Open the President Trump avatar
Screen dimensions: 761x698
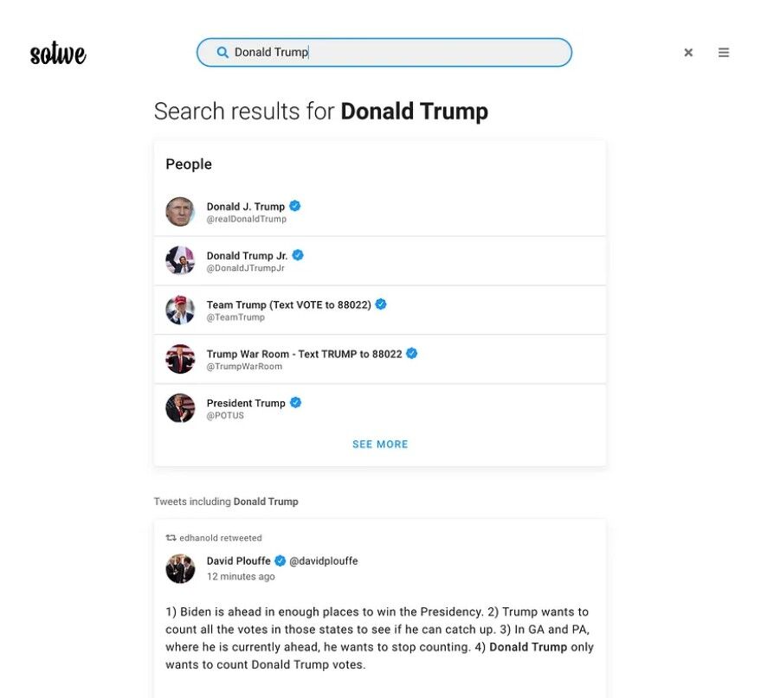[180, 408]
